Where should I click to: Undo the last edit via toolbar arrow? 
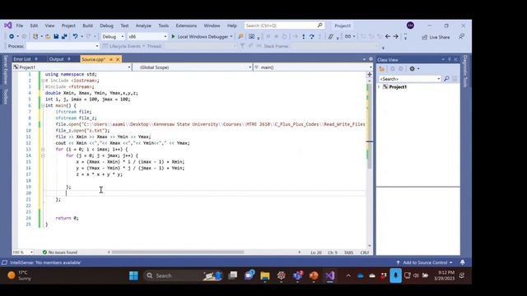point(75,36)
